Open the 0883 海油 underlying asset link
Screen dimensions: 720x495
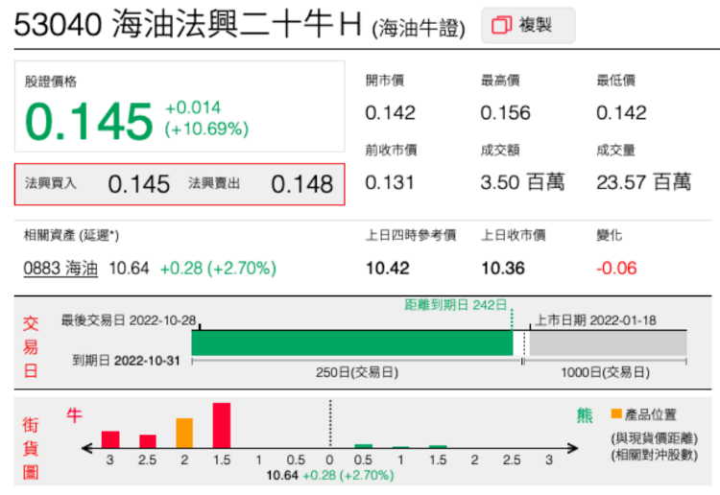[60, 269]
